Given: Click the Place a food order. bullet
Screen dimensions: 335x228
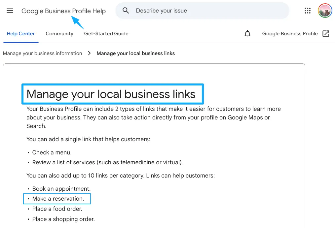Looking at the screenshot, I should click(57, 209).
